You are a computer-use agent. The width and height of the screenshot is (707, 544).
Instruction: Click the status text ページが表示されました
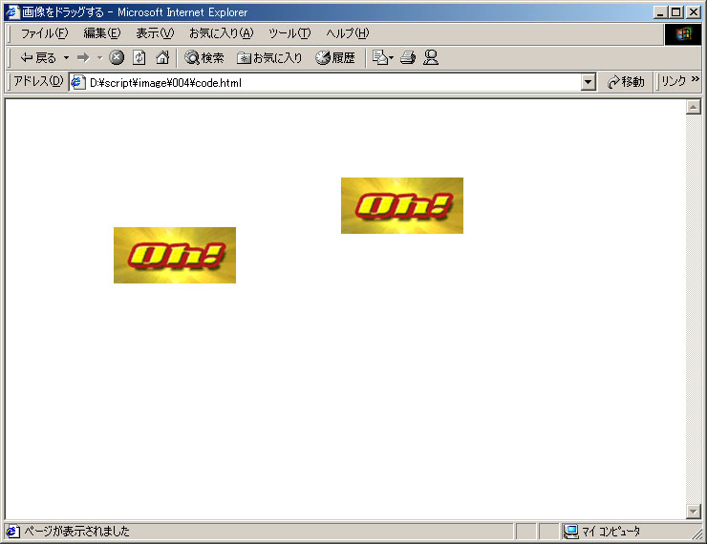pyautogui.click(x=76, y=532)
